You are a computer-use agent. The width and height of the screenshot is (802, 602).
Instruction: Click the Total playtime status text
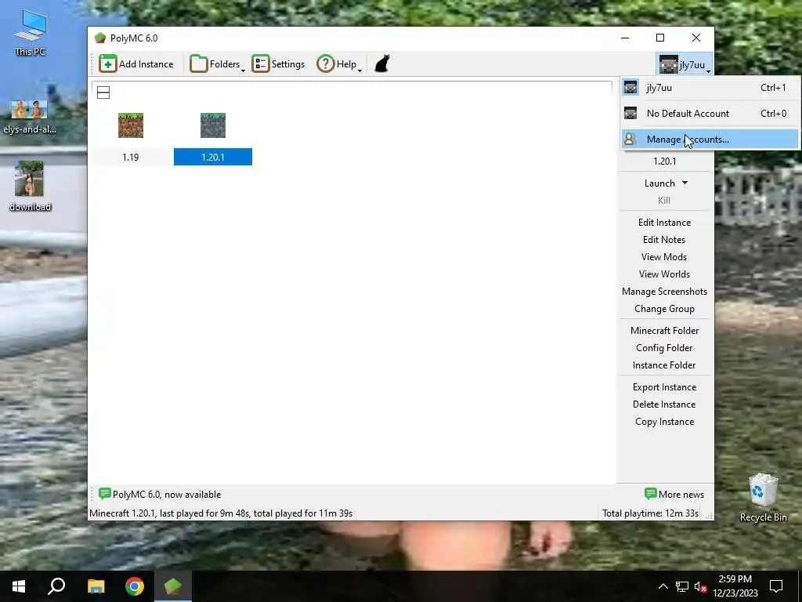(650, 513)
